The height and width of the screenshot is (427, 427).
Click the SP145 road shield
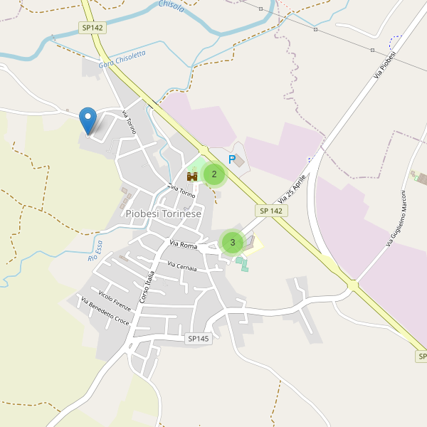[199, 339]
